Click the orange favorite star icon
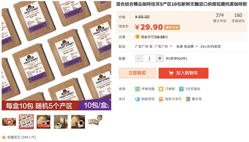This screenshot has height=142, width=249. point(4,137)
